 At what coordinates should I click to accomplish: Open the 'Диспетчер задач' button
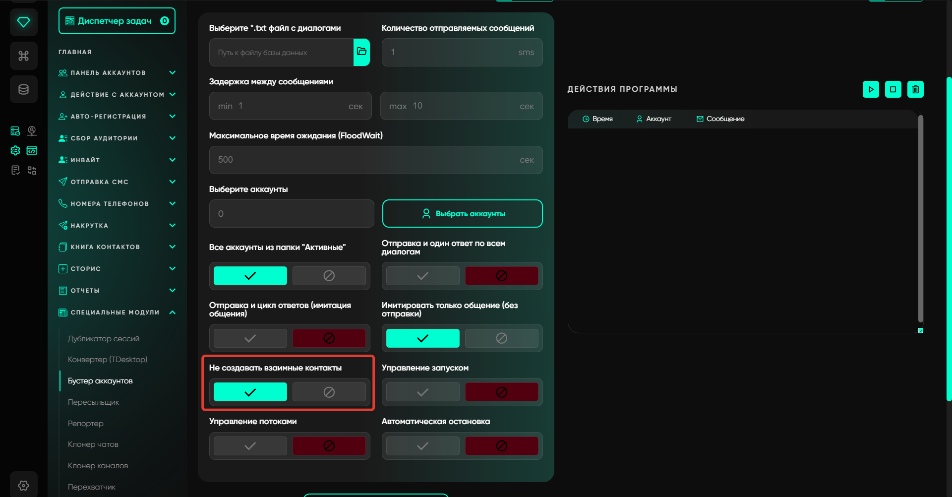117,21
